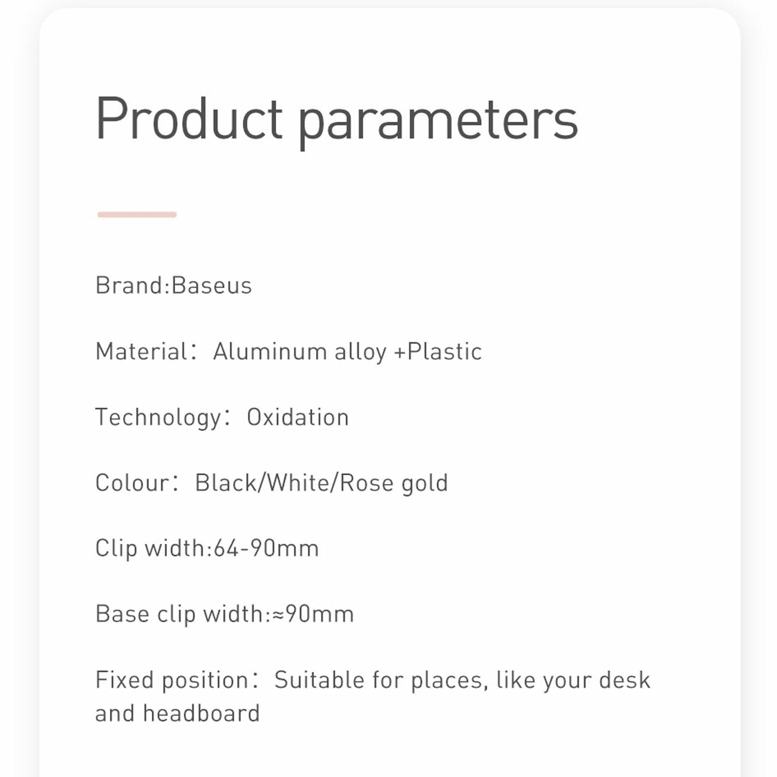Click the "Clip width" label
This screenshot has width=777, height=777.
(x=150, y=549)
